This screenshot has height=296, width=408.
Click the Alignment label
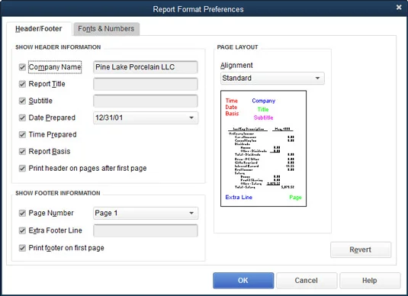point(236,66)
